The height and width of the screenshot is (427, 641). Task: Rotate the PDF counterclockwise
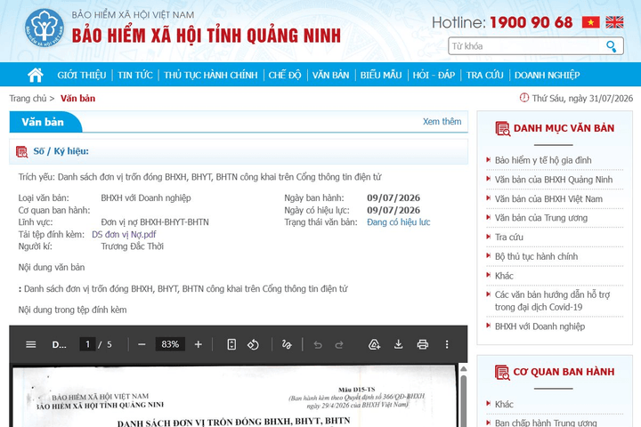[253, 344]
